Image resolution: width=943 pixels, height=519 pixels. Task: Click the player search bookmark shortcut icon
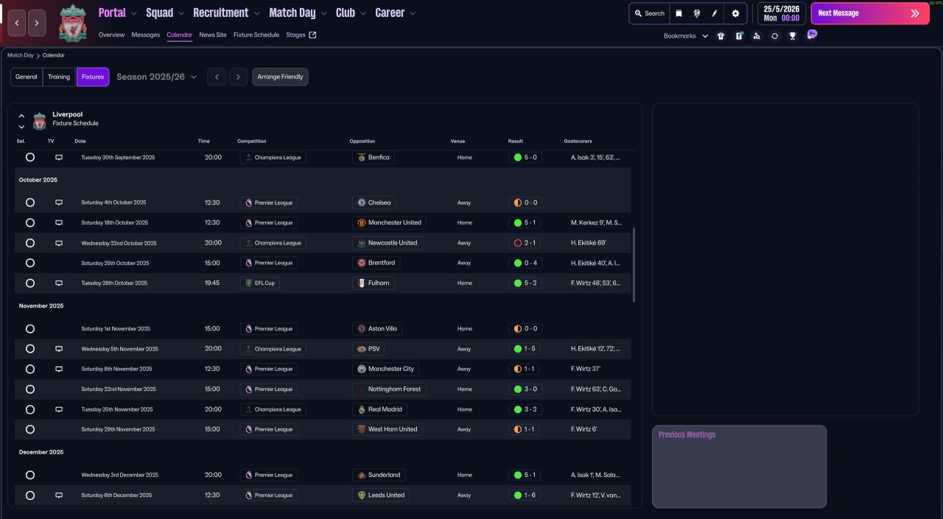click(757, 36)
